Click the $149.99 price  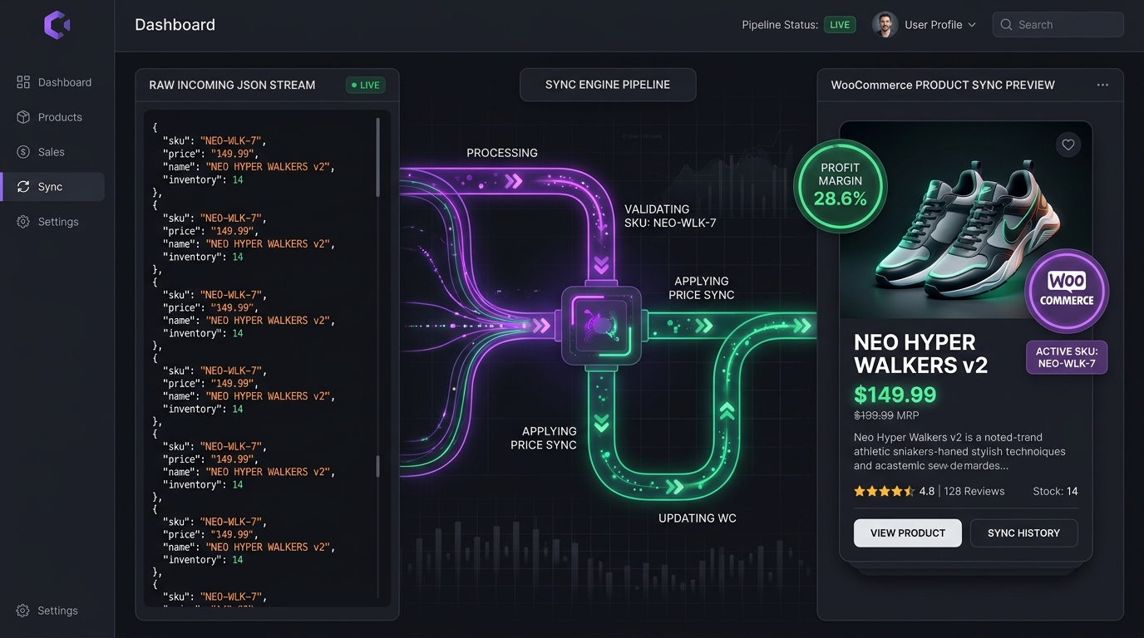tap(895, 394)
